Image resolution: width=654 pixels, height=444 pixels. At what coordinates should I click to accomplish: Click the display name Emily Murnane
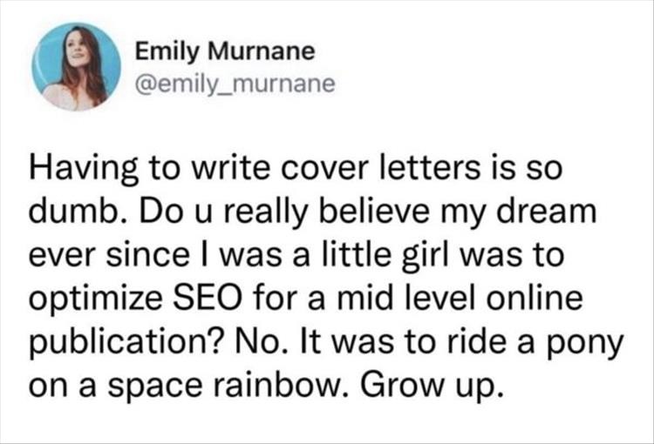(225, 52)
